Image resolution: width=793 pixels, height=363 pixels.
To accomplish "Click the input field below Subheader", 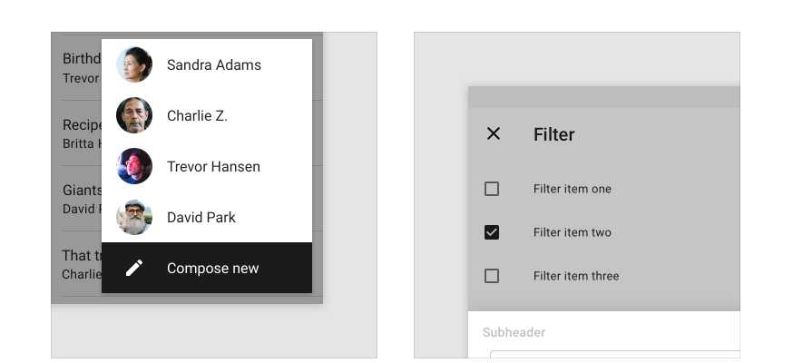I will 615,357.
